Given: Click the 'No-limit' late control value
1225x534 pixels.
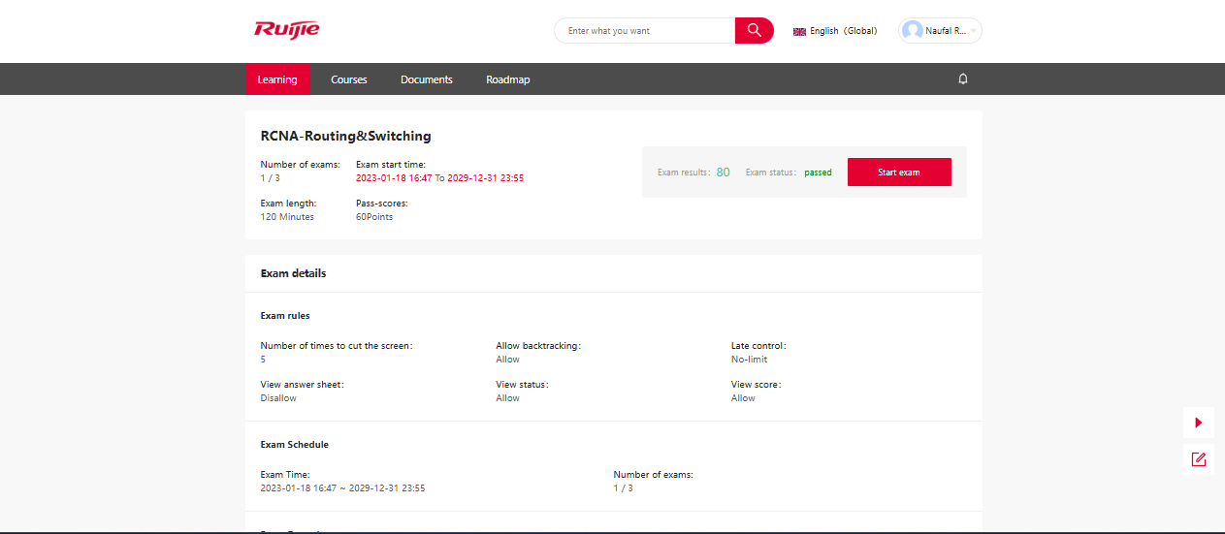Looking at the screenshot, I should click(749, 360).
